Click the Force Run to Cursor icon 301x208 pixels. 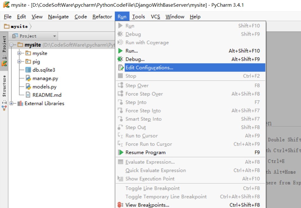coord(120,144)
